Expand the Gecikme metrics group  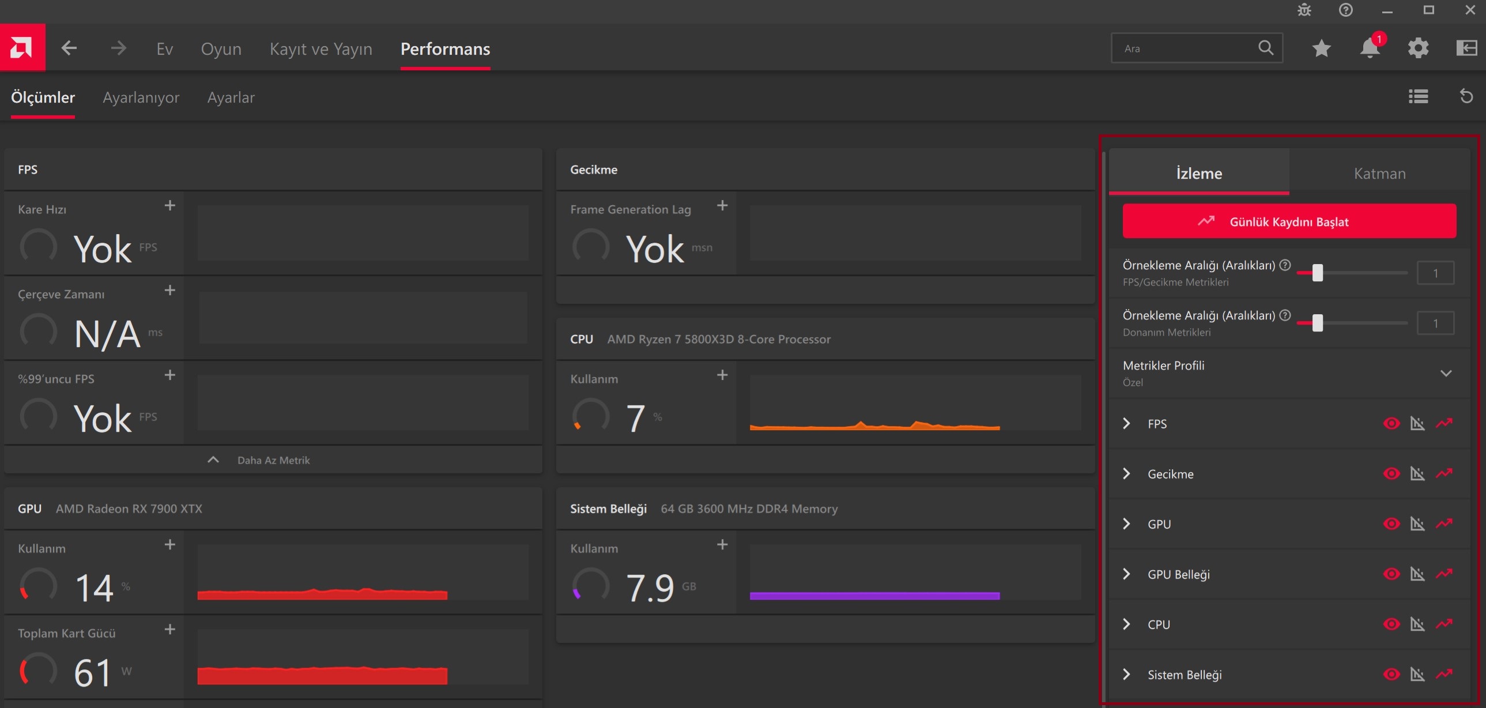(x=1127, y=474)
